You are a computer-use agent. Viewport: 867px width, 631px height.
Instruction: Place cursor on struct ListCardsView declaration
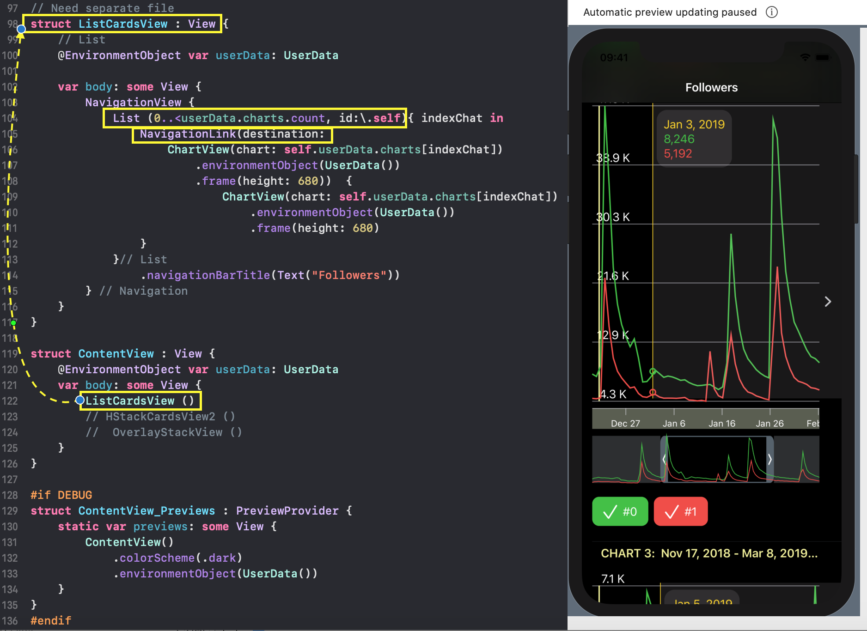(122, 24)
